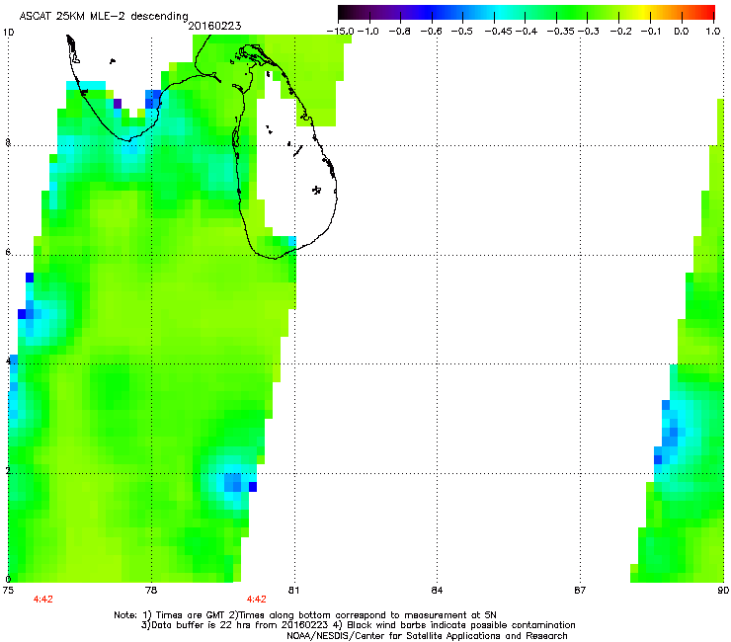Select the longitude axis label '78'
The width and height of the screenshot is (731, 642).
tap(151, 591)
